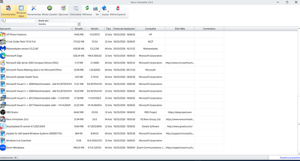Select the StopUpdates10 icon
The image size is (300, 161).
tap(3, 126)
